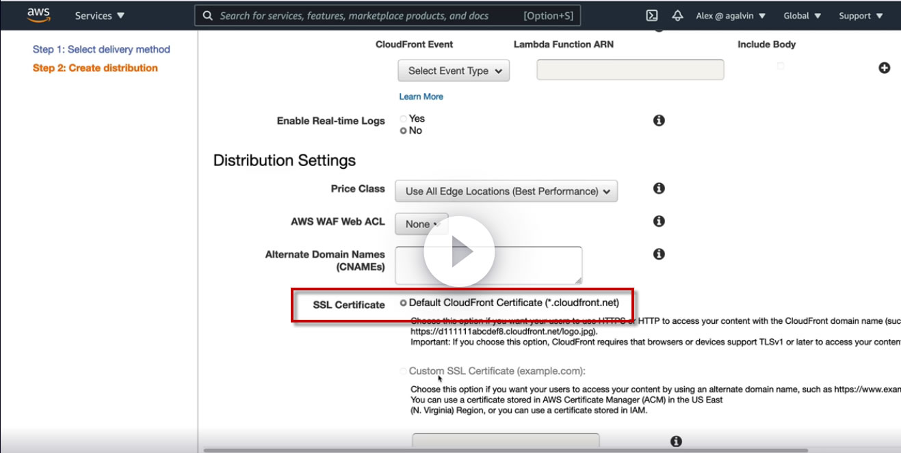Click the Alternate Domain Names text area
This screenshot has width=901, height=453.
pyautogui.click(x=488, y=265)
